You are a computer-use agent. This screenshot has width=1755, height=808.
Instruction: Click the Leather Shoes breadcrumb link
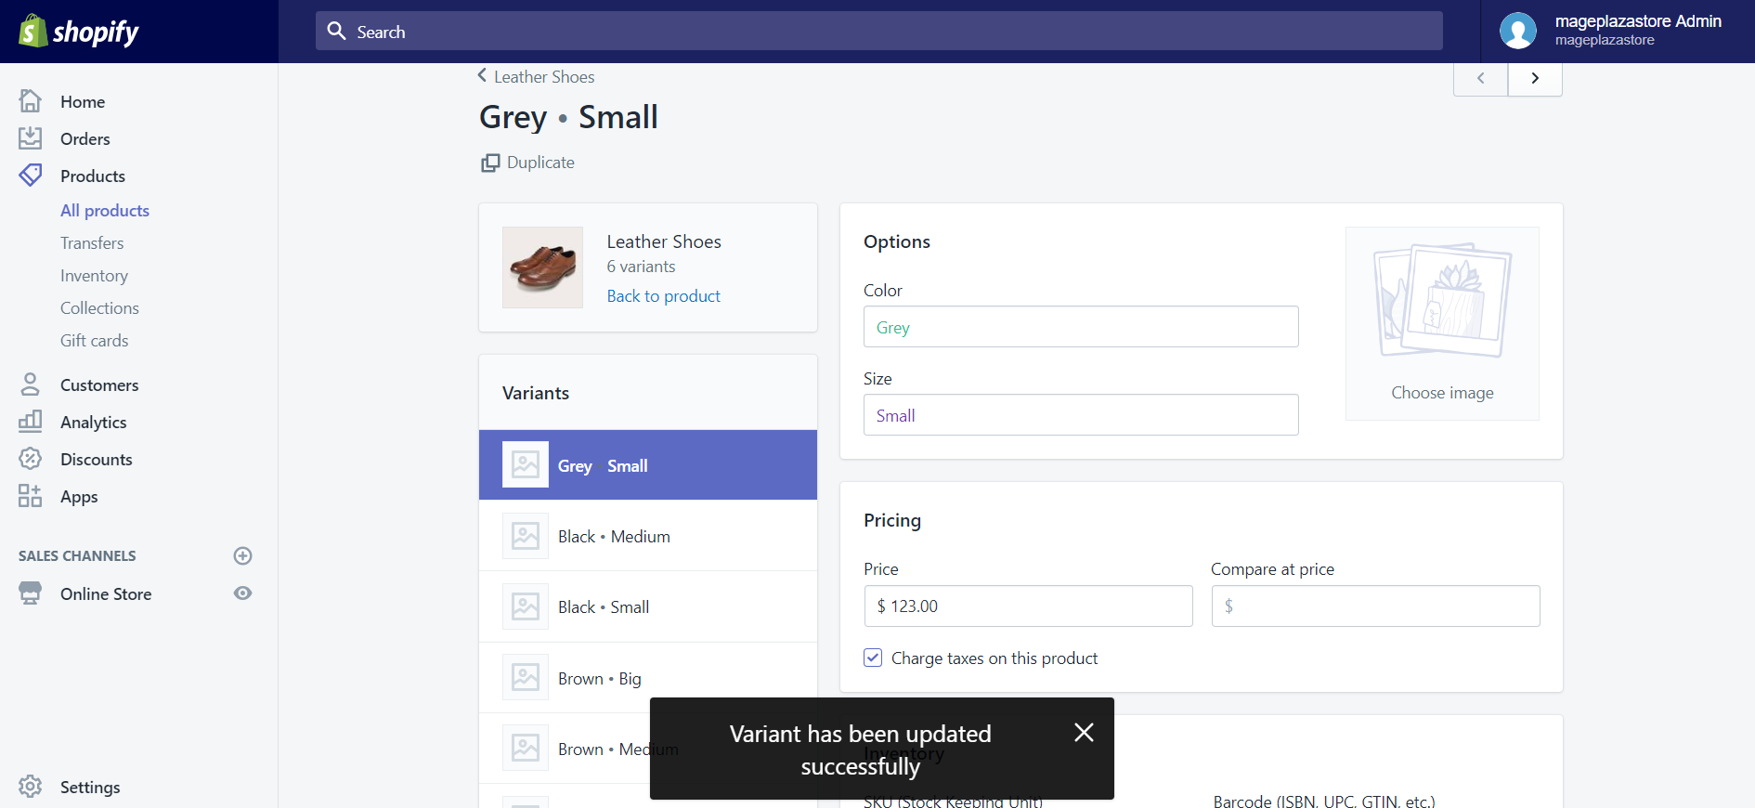pyautogui.click(x=544, y=77)
